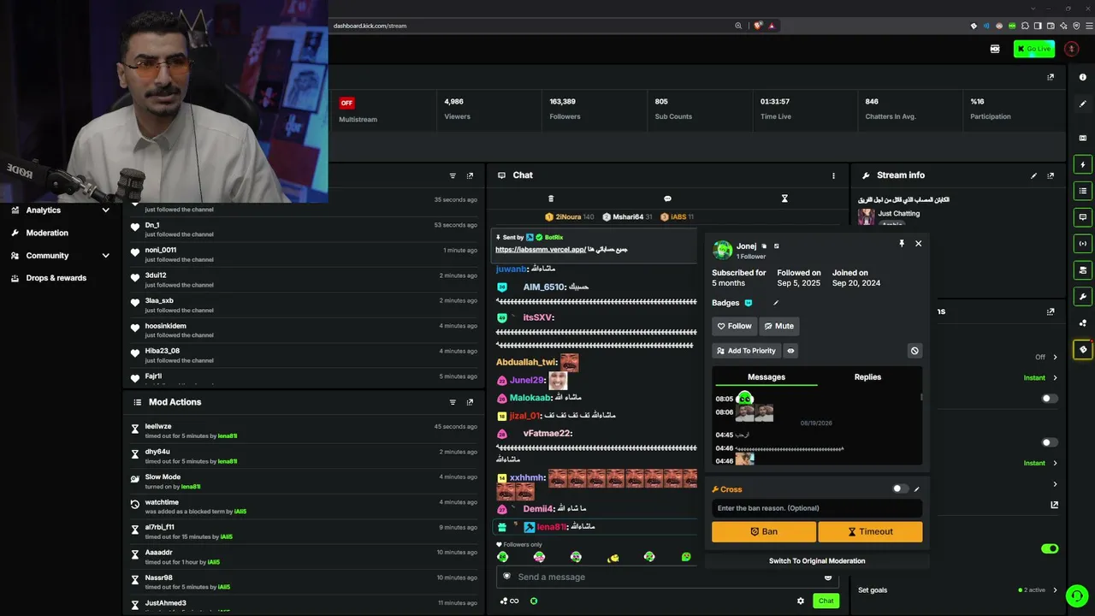The width and height of the screenshot is (1095, 616).
Task: Pop out the Stream info panel
Action: (1051, 175)
